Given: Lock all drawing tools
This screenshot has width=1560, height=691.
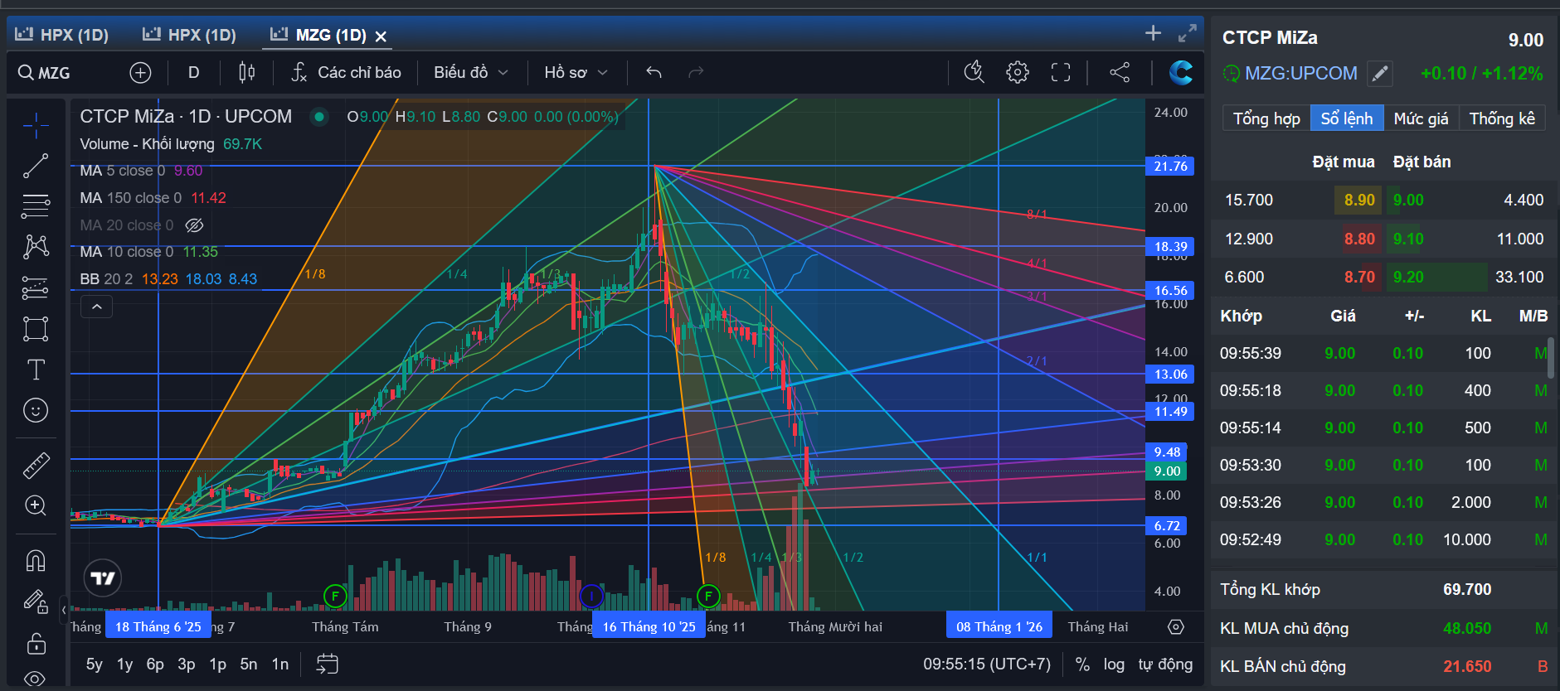Looking at the screenshot, I should pyautogui.click(x=36, y=643).
